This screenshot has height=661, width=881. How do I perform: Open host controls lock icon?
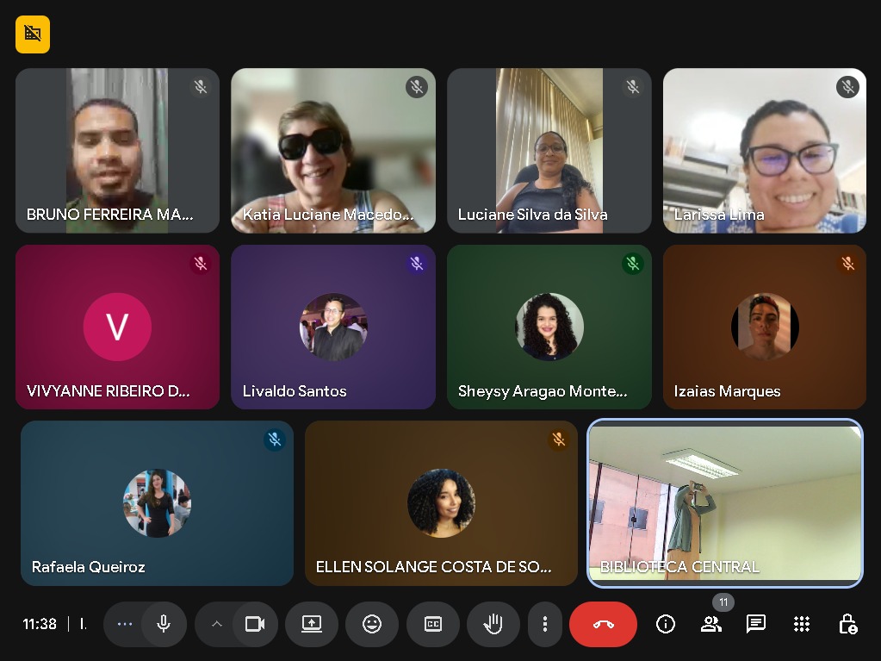click(x=847, y=624)
